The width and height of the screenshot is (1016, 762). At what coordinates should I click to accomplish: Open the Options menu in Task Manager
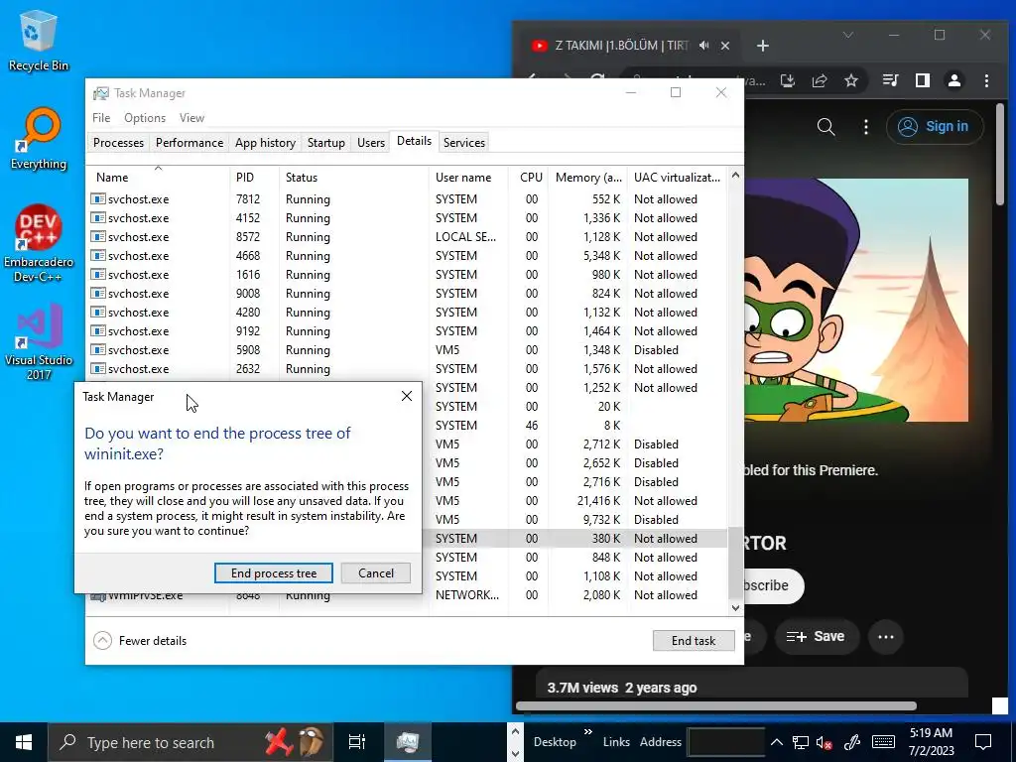145,118
